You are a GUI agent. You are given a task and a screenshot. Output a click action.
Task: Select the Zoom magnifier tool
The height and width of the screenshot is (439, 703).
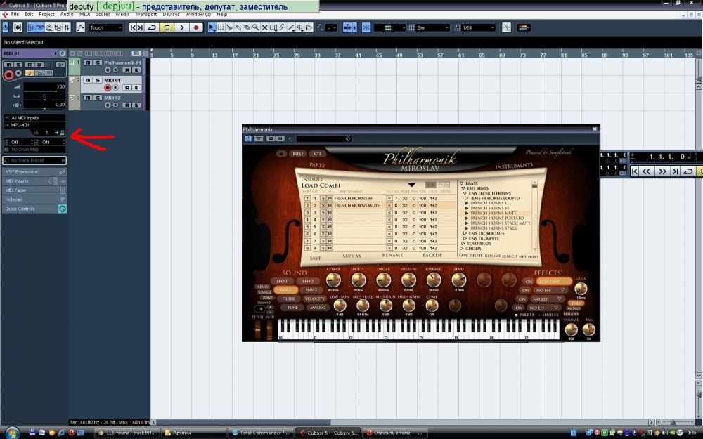coord(256,28)
